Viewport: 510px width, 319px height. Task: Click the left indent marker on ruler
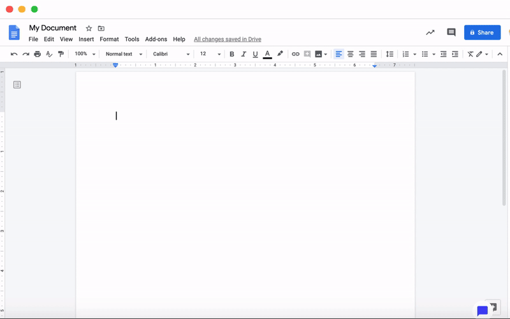tap(115, 66)
